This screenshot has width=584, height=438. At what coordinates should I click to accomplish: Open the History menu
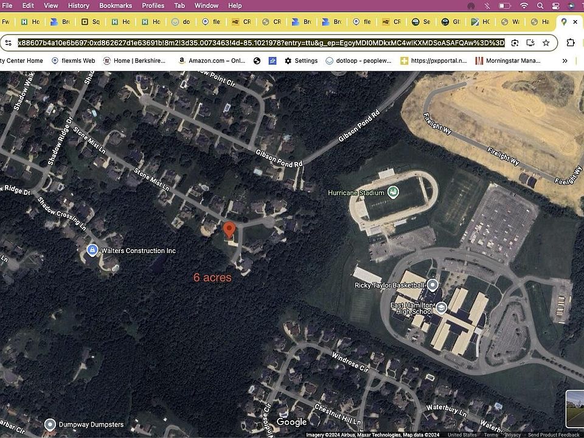pos(78,5)
